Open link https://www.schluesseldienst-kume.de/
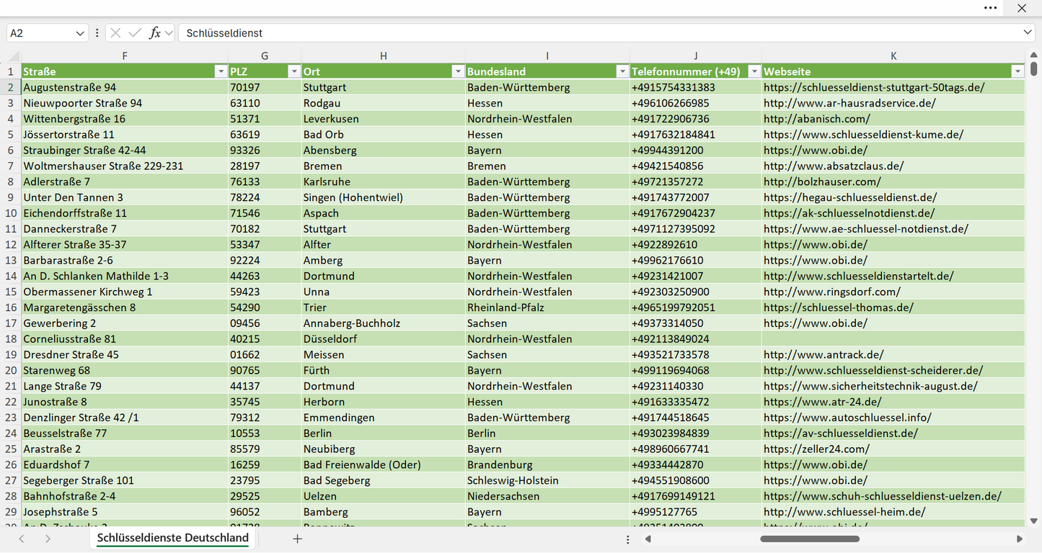 pos(863,135)
